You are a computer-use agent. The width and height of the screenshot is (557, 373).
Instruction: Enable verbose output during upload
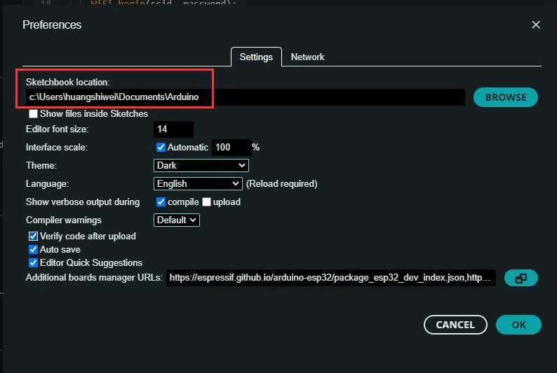click(x=206, y=202)
